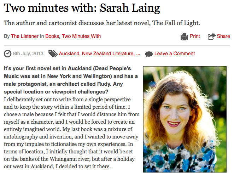This screenshot has height=175, width=234.
Task: Open the Auckland tag
Action: (x=69, y=54)
